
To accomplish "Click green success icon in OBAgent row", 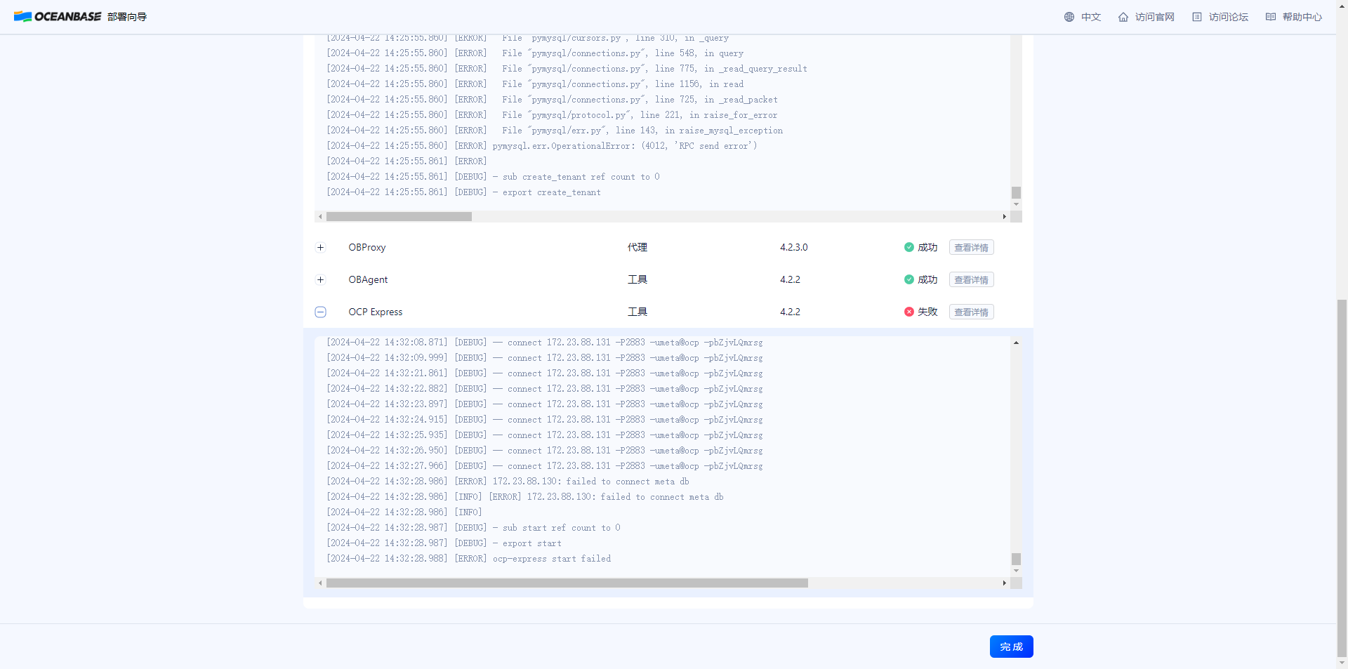I will [909, 279].
